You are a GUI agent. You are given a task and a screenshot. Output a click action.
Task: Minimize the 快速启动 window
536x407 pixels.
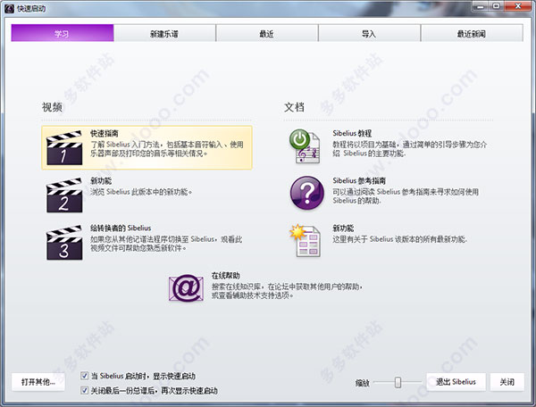tap(481, 6)
